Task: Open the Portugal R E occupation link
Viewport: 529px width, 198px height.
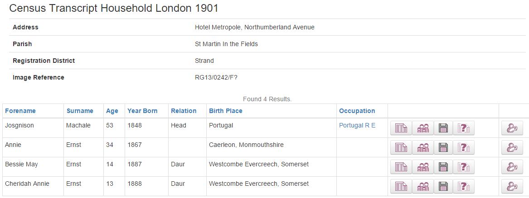Action: (x=357, y=125)
